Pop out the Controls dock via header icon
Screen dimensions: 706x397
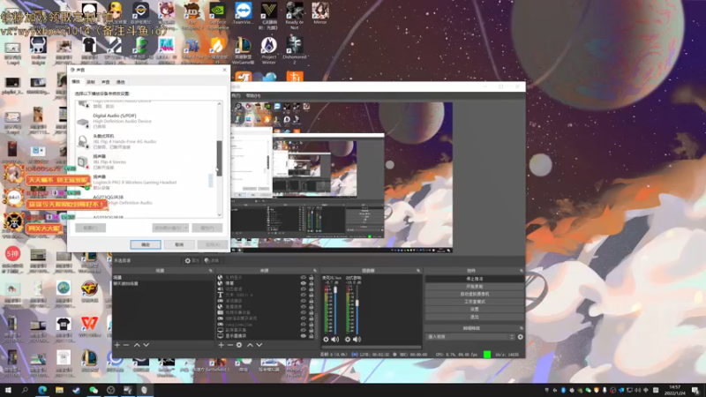(522, 271)
